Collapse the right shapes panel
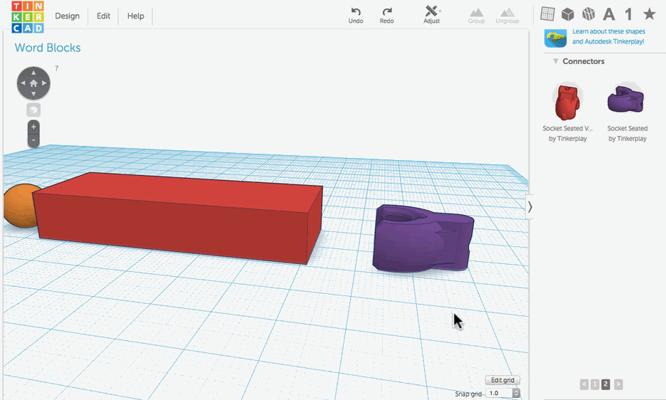Screen dimensions: 666x400 (x=529, y=207)
